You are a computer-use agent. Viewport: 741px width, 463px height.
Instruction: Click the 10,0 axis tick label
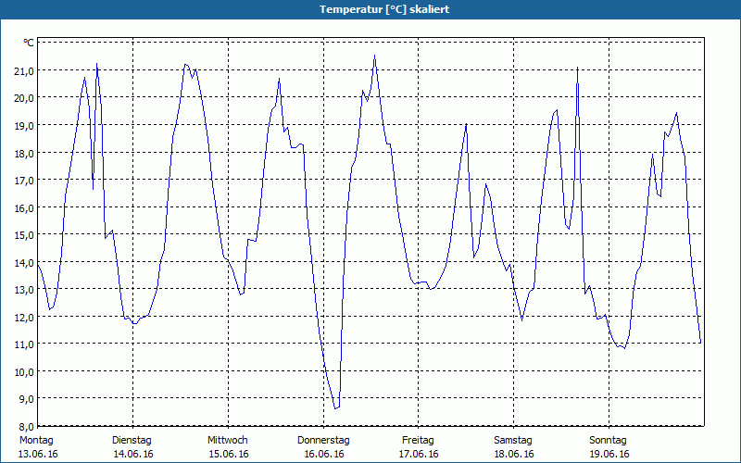(25, 372)
